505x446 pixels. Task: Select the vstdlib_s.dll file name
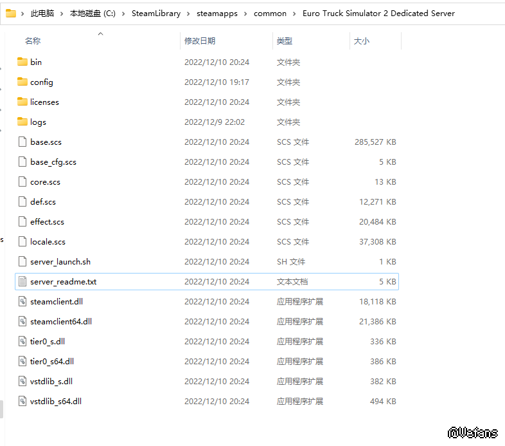point(51,382)
